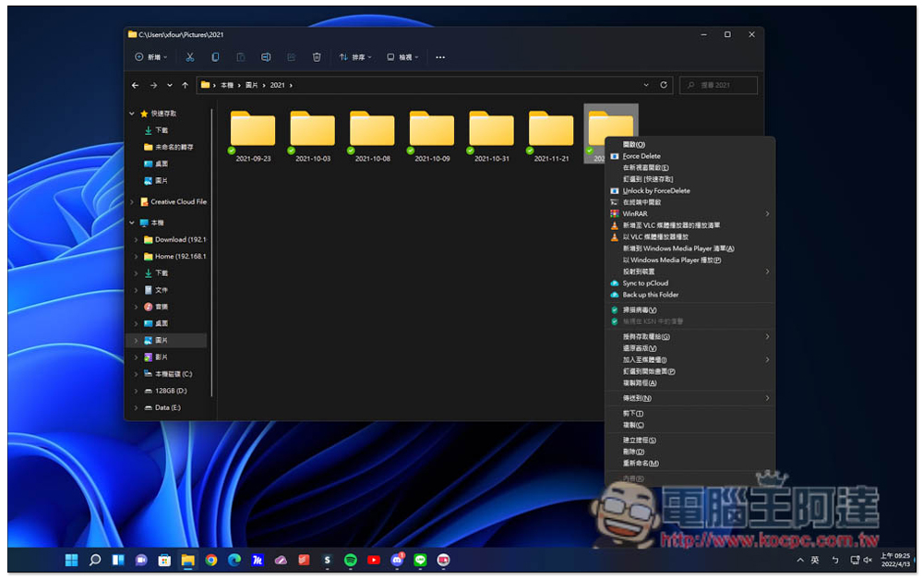Select the 2021-10-08 folder
This screenshot has height=579, width=923.
(372, 136)
